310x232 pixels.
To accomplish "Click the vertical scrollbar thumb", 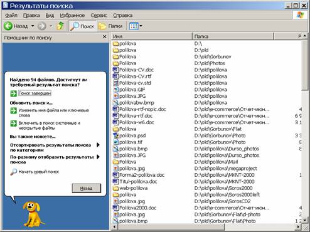I will coord(305,65).
